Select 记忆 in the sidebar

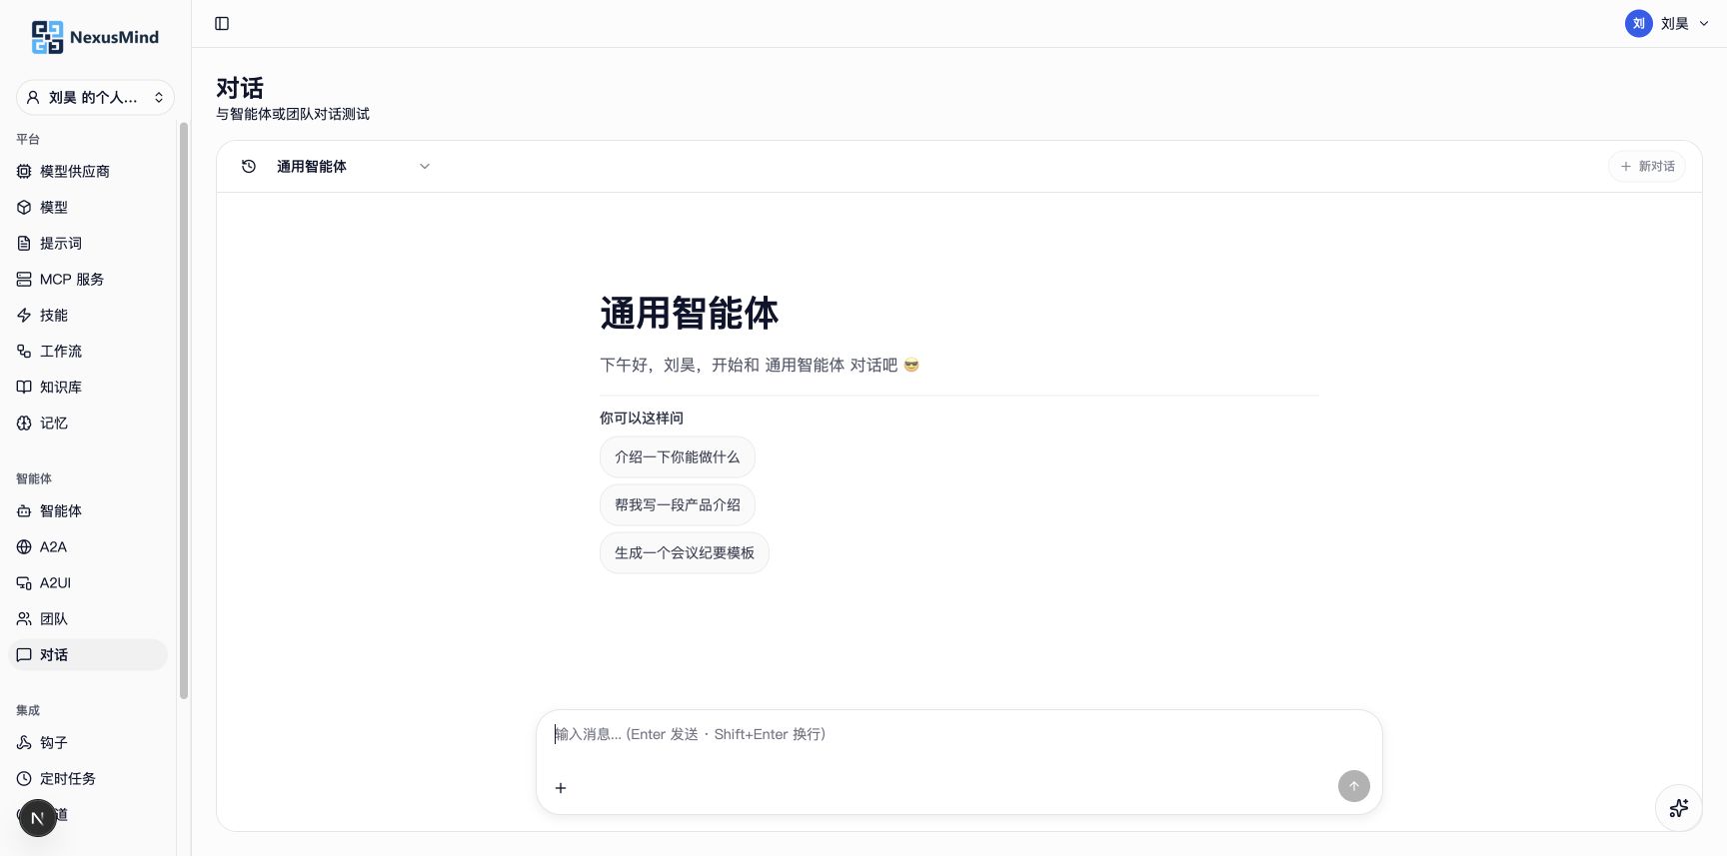88,424
